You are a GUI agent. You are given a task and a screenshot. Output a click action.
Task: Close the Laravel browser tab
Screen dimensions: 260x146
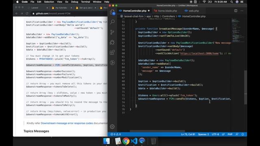(47, 8)
